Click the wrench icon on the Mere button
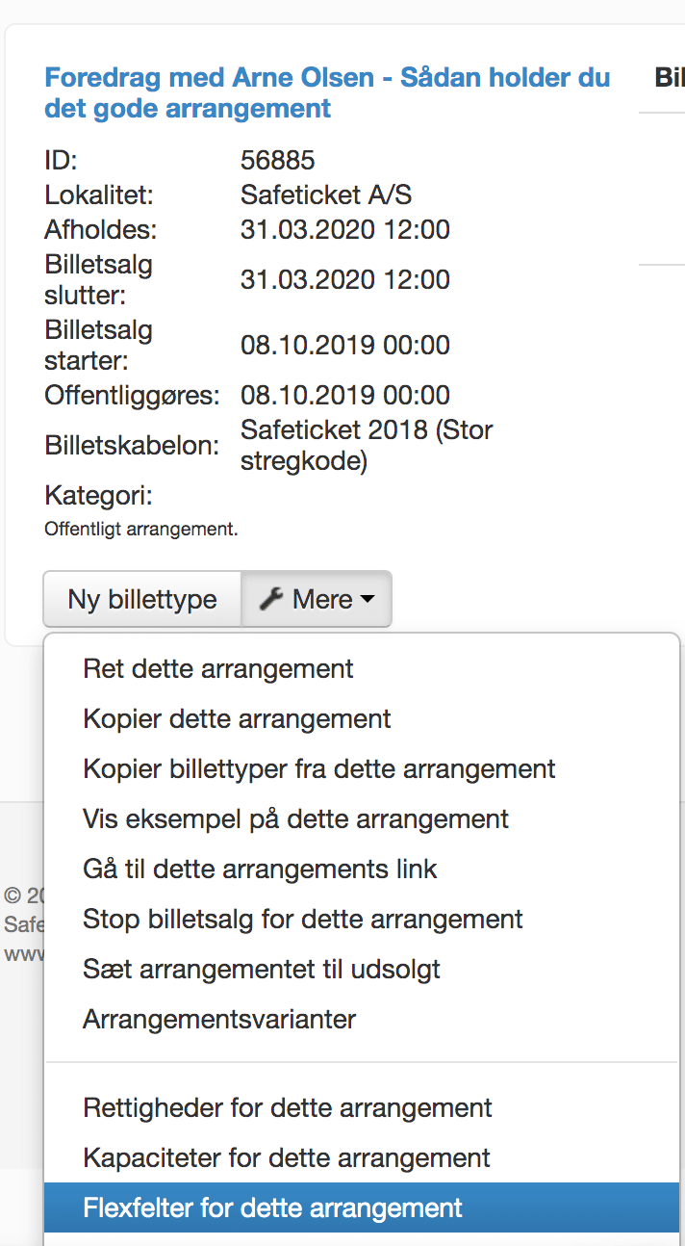Image resolution: width=685 pixels, height=1246 pixels. [272, 600]
